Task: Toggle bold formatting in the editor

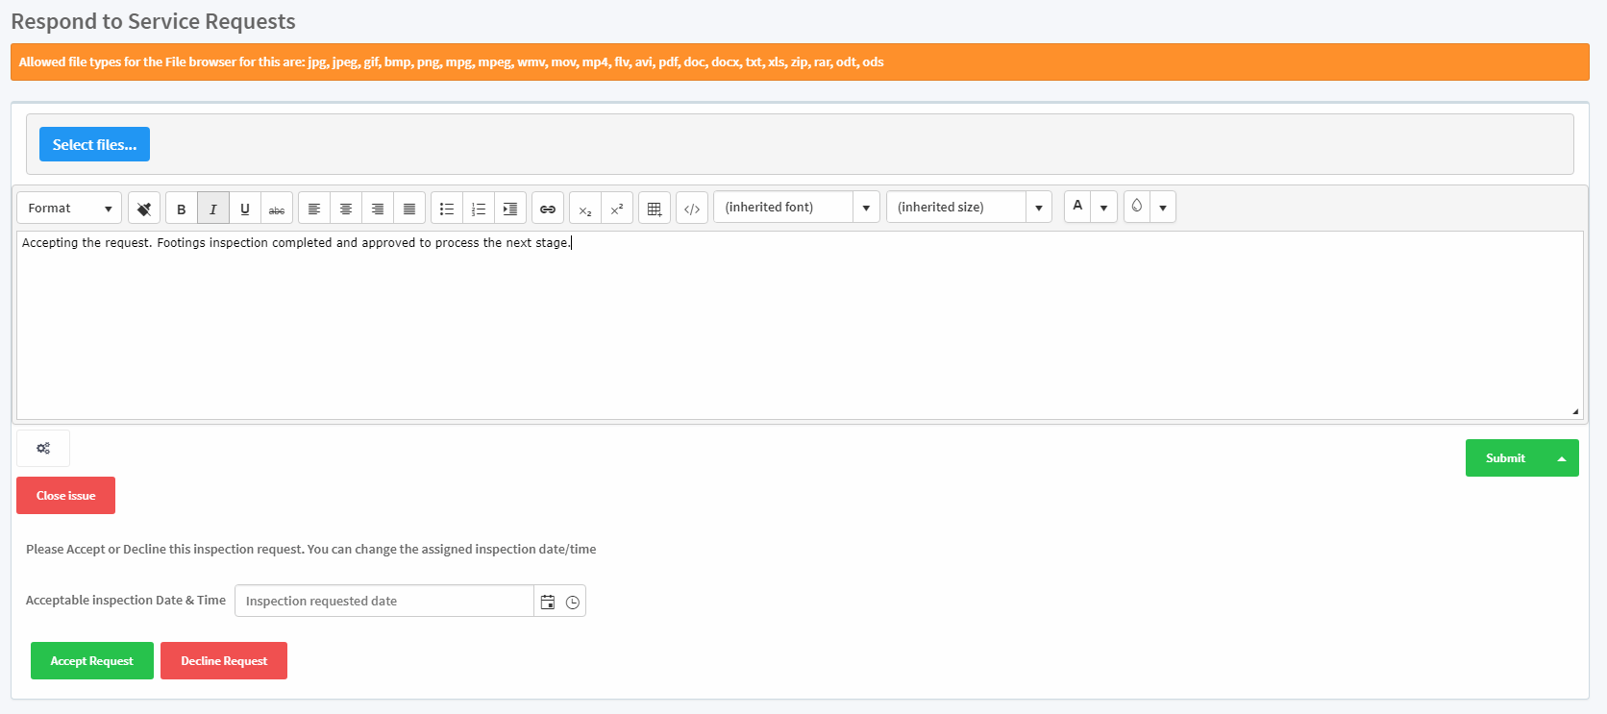Action: pos(181,209)
